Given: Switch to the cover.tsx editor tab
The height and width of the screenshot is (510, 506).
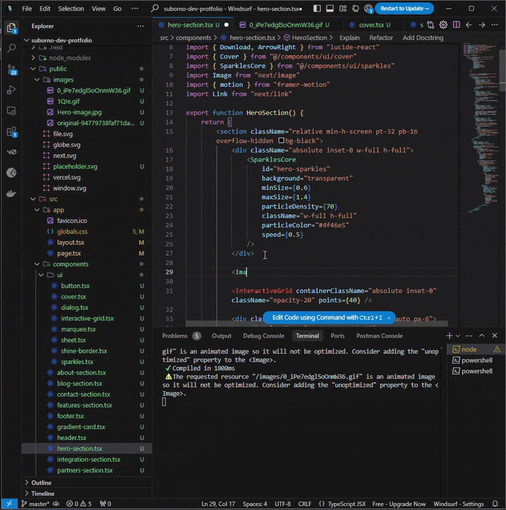Looking at the screenshot, I should (x=371, y=25).
